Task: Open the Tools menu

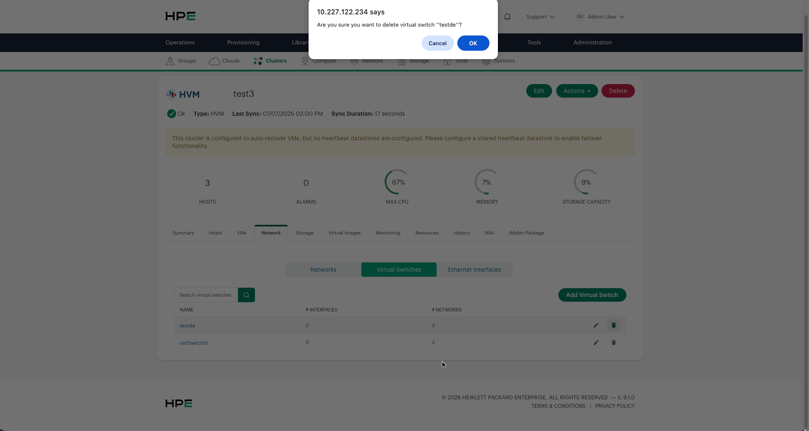Action: [x=534, y=43]
